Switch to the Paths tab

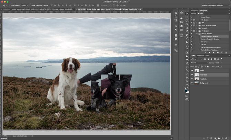point(208,56)
